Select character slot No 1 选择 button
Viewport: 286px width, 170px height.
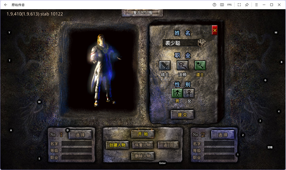click(80, 135)
